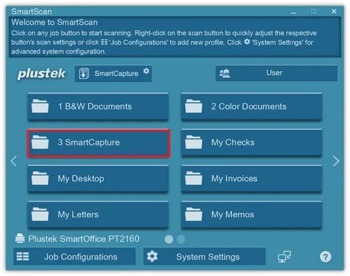Open Job Configurations
Viewport: 350px width, 276px height.
point(74,257)
